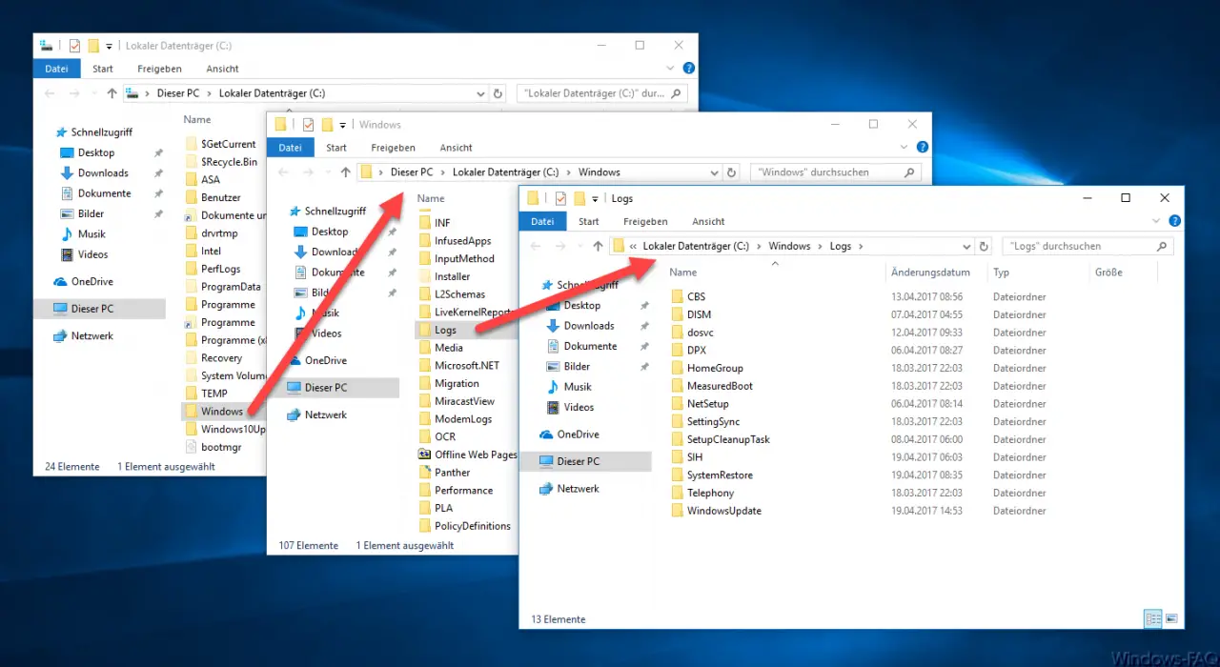1220x667 pixels.
Task: Switch to Start tab in Logs window
Action: pyautogui.click(x=589, y=221)
